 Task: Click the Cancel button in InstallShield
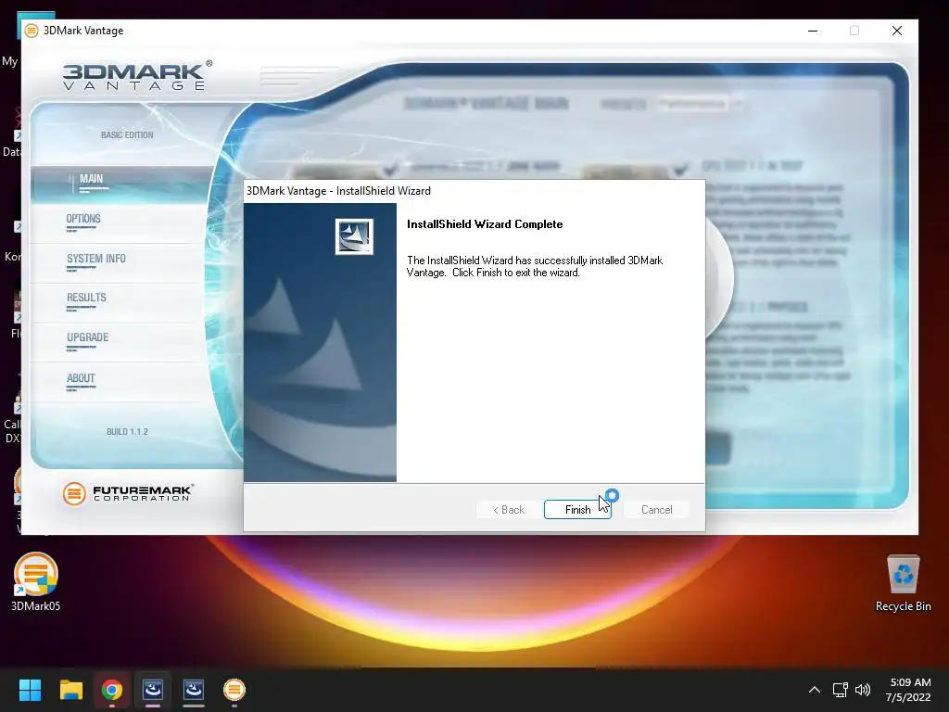(x=657, y=510)
